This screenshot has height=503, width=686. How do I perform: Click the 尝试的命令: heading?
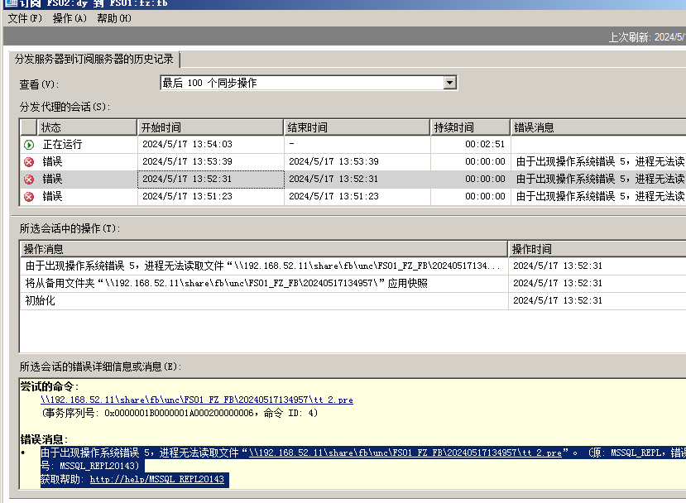pyautogui.click(x=50, y=386)
